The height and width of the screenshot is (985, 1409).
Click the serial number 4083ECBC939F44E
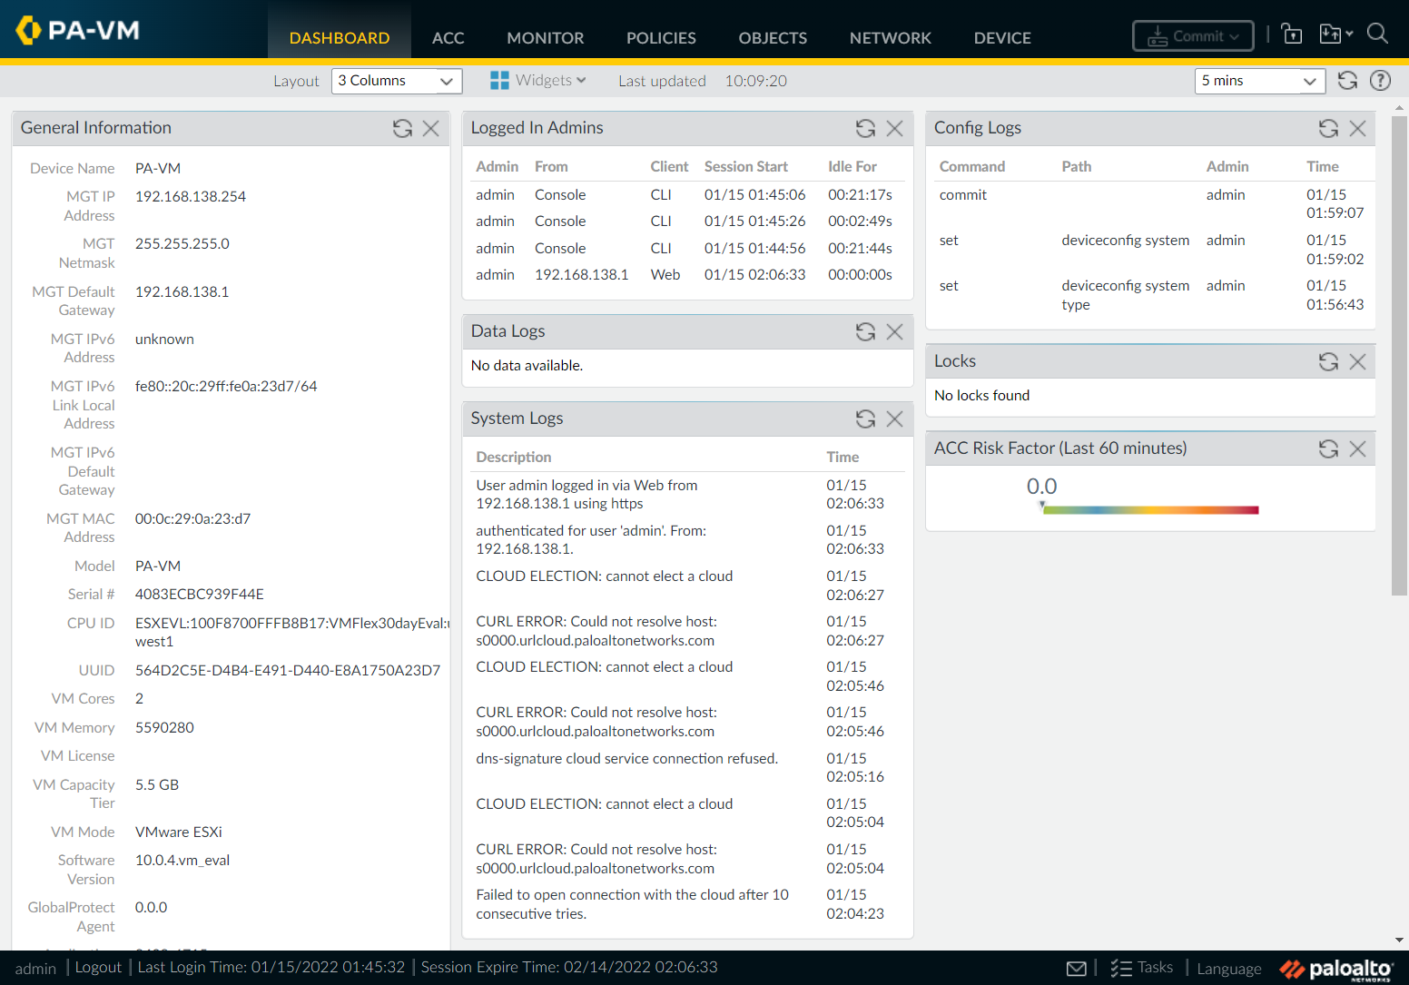[200, 595]
